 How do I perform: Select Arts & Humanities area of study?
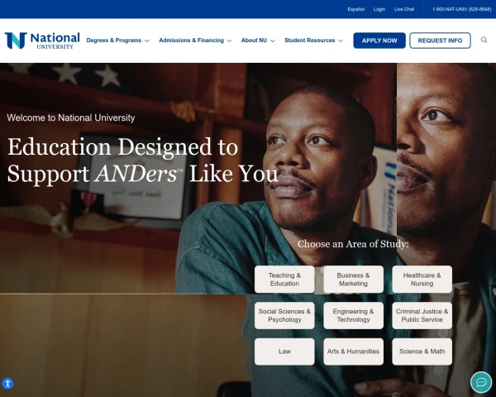coord(353,352)
